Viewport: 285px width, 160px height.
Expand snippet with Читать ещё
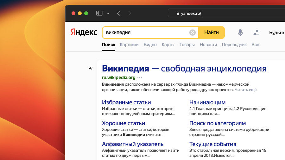pyautogui.click(x=246, y=90)
